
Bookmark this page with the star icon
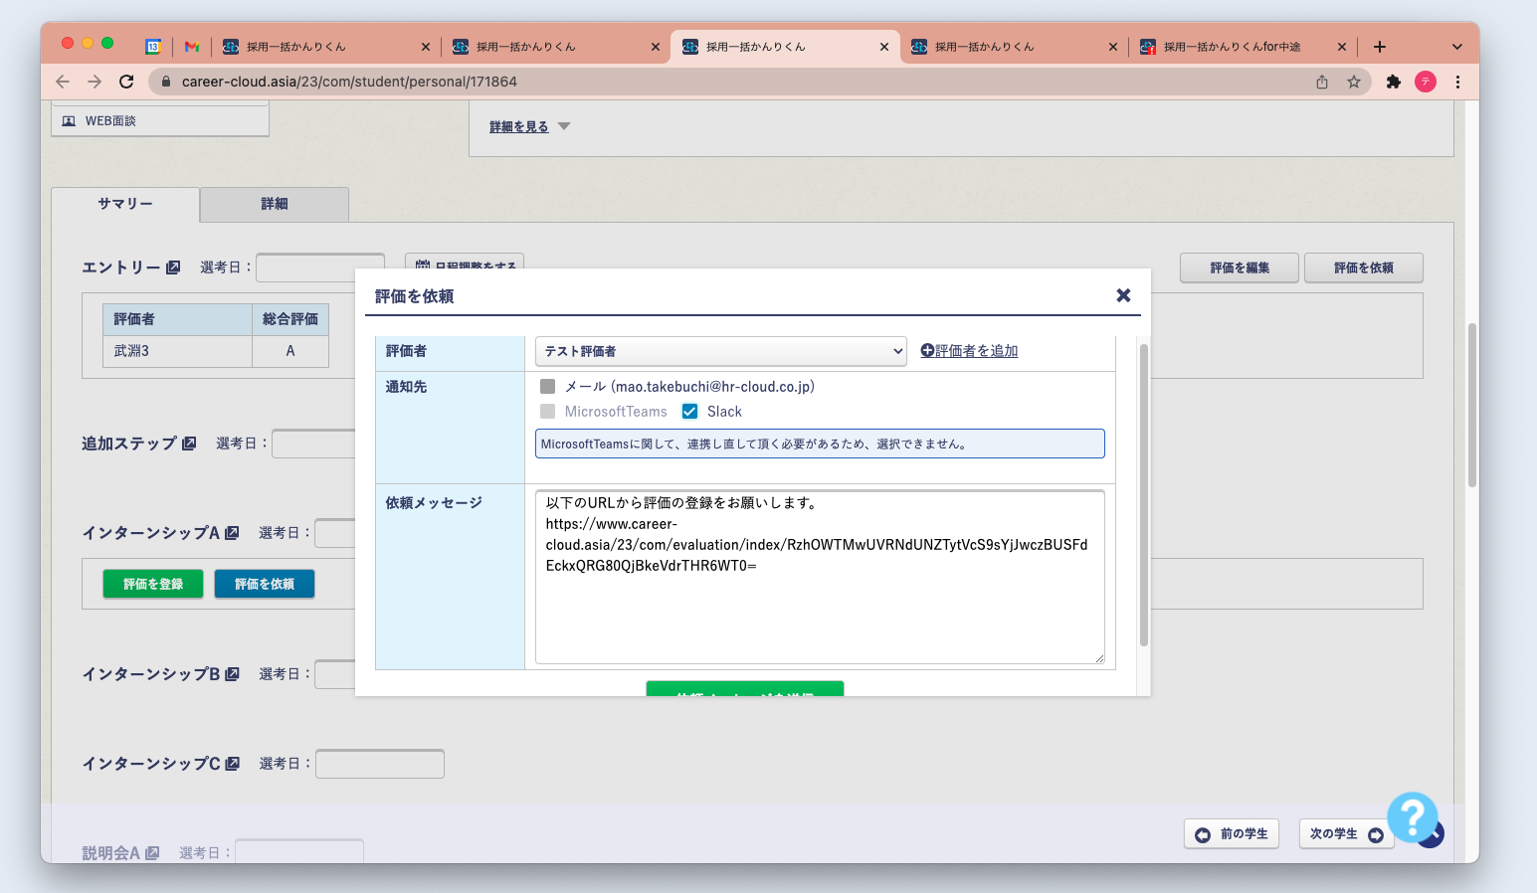coord(1354,82)
